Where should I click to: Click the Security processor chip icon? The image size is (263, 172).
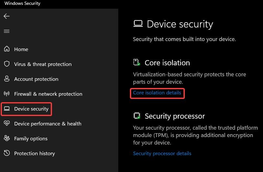(x=137, y=116)
